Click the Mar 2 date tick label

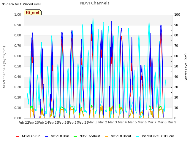tap(102, 122)
